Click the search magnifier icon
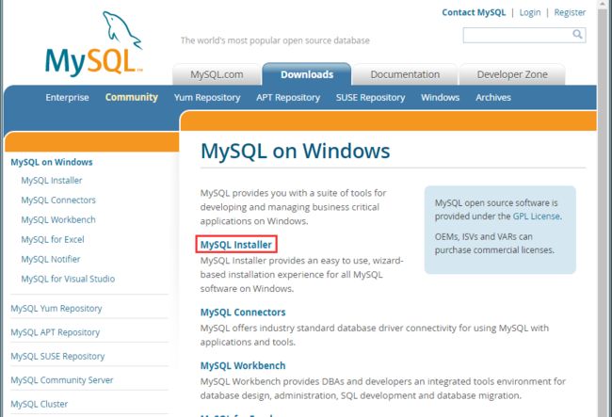 click(577, 34)
